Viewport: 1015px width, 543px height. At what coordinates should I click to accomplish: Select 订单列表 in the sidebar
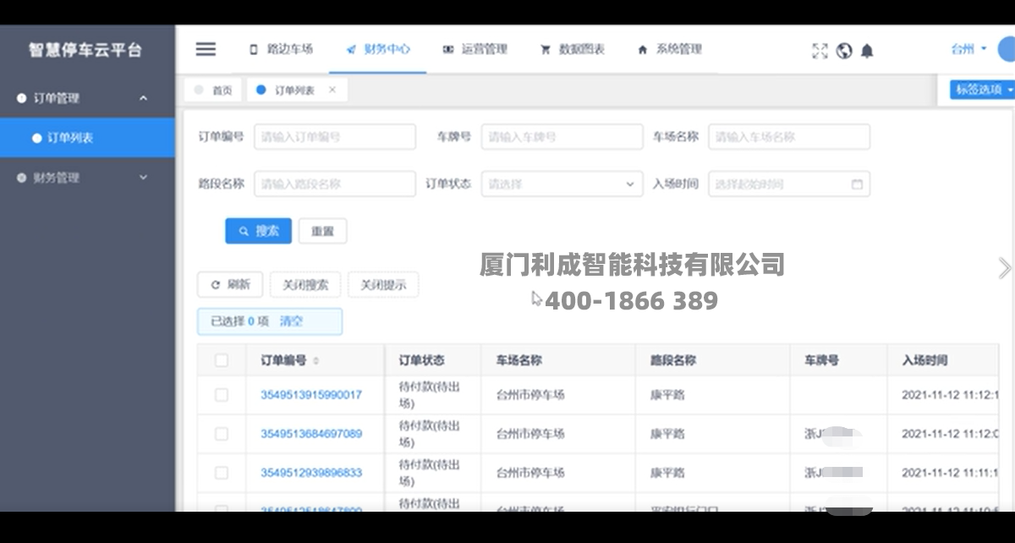coord(87,137)
